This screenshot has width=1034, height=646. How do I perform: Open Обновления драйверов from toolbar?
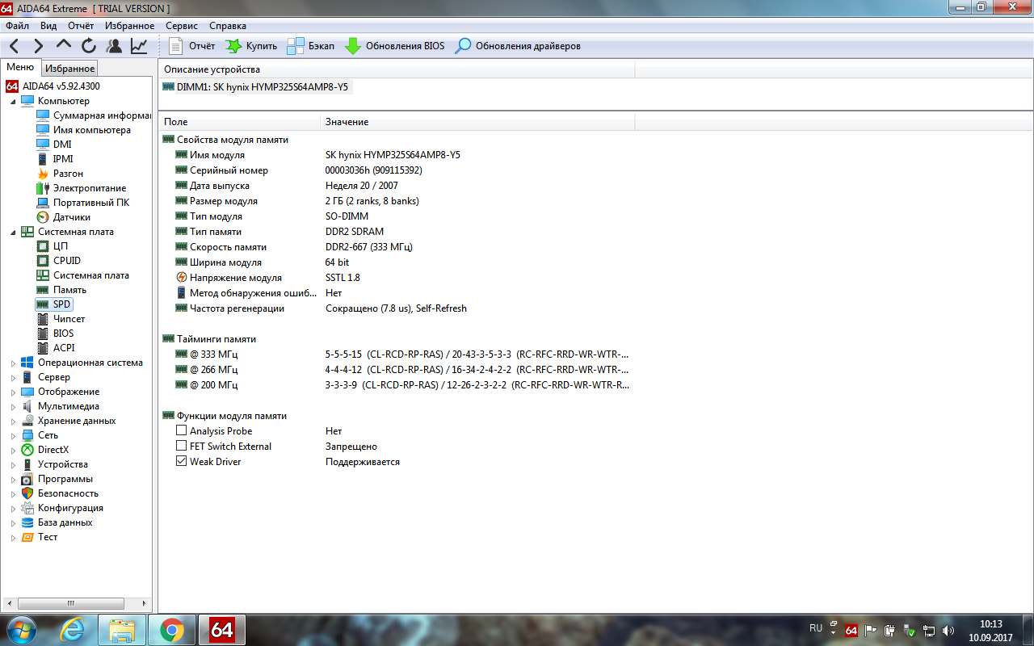point(518,46)
